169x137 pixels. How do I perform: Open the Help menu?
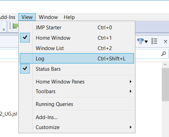tap(69, 17)
